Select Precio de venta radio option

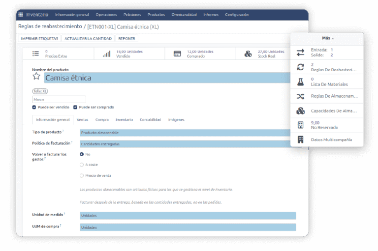coord(82,175)
